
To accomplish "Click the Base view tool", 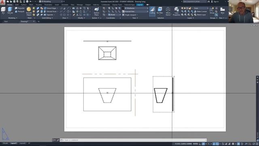I will [223, 11].
